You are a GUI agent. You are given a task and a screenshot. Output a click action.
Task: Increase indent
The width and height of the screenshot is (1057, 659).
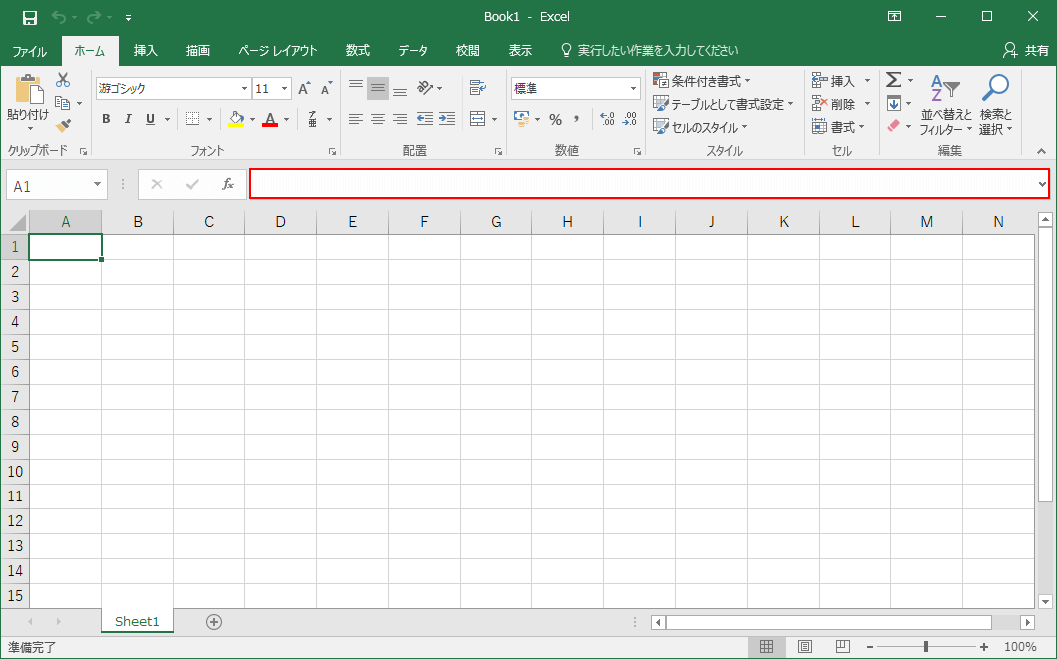click(447, 119)
